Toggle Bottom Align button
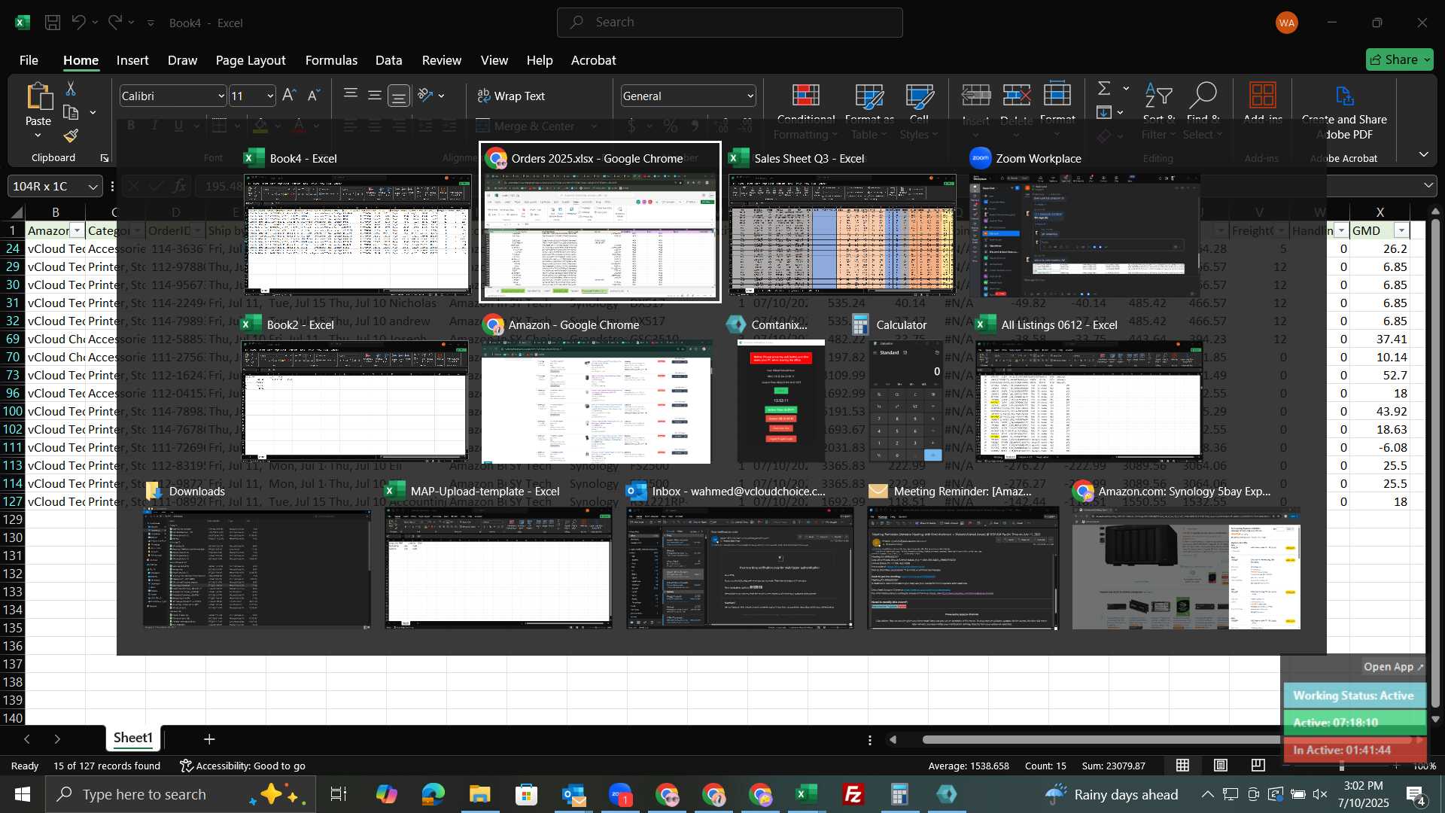Viewport: 1445px width, 813px height. coord(399,96)
